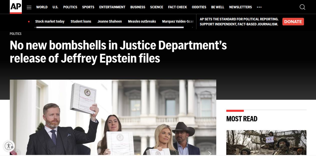Open the Most Read tank photo thumbnail

coord(266,142)
